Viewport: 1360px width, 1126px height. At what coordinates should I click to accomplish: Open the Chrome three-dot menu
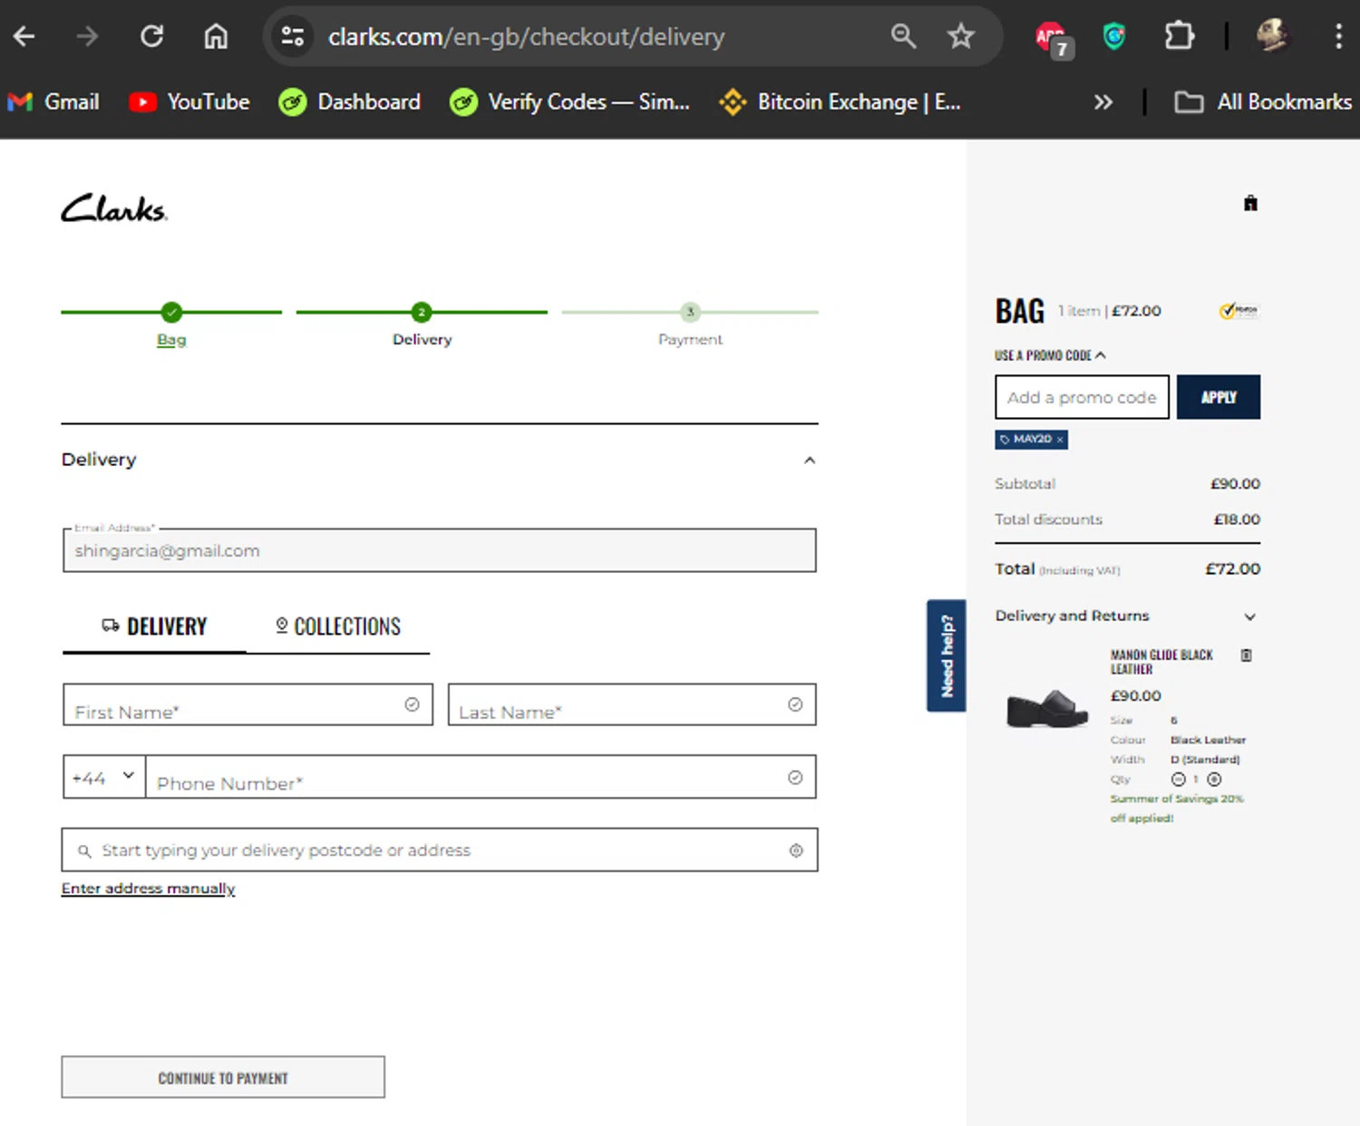(x=1338, y=36)
